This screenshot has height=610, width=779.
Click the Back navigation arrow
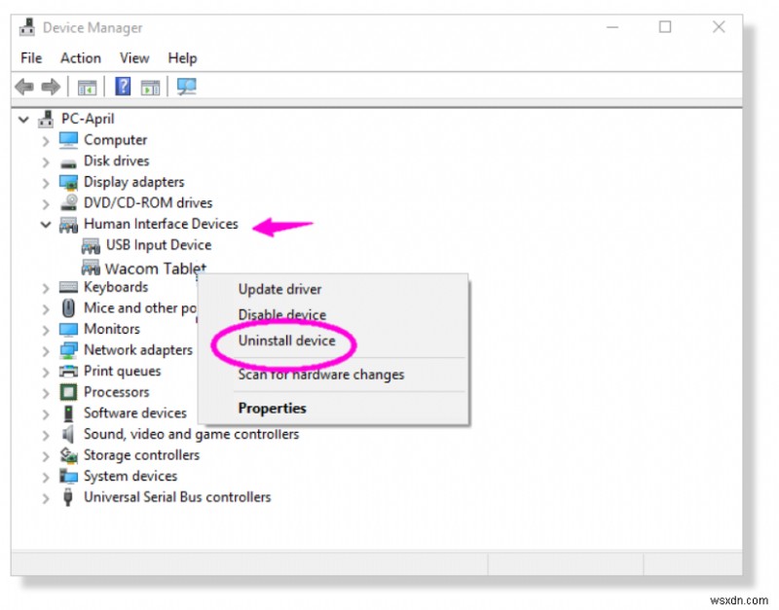point(23,87)
